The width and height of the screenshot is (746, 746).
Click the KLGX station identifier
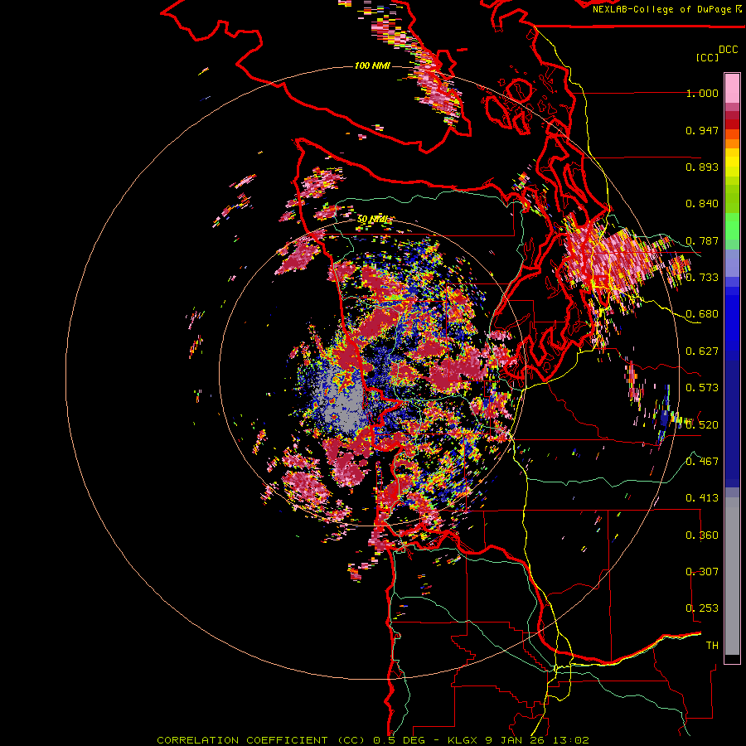[x=463, y=740]
